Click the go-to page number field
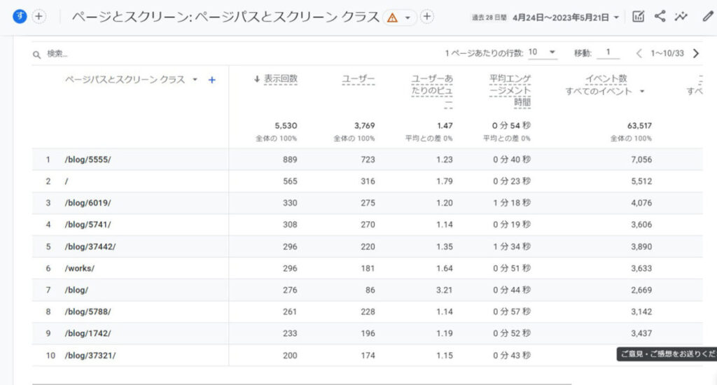Viewport: 717px width, 385px height. click(x=608, y=52)
